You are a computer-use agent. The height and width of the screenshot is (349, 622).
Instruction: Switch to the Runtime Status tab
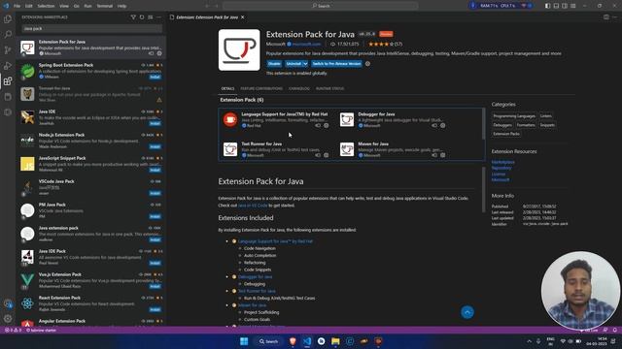(x=329, y=88)
